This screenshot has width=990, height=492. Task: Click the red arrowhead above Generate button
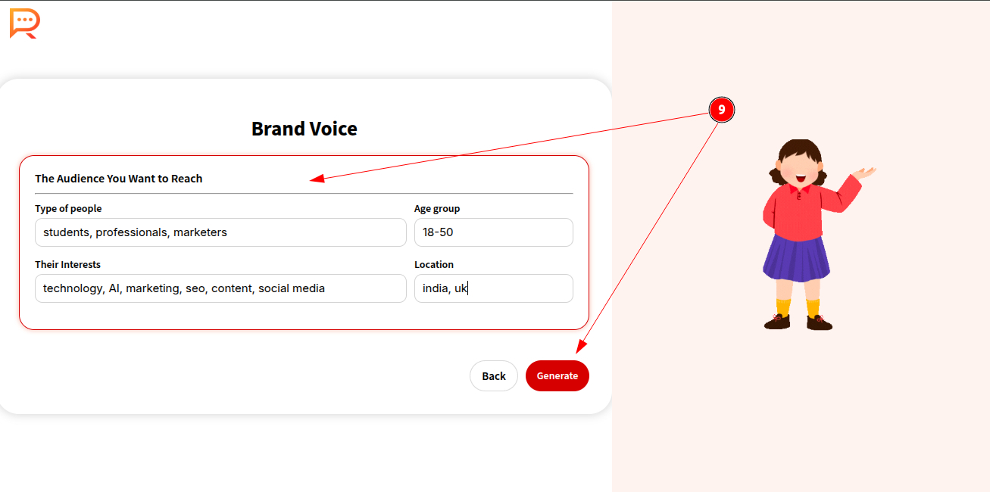point(581,347)
